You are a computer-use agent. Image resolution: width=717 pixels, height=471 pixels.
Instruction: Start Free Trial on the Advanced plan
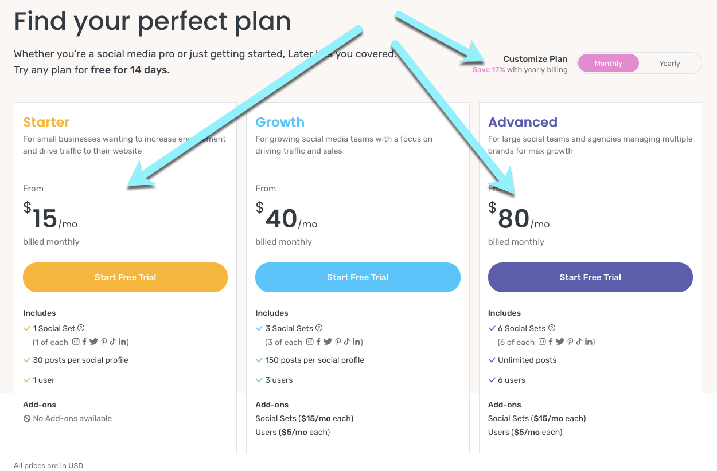590,277
